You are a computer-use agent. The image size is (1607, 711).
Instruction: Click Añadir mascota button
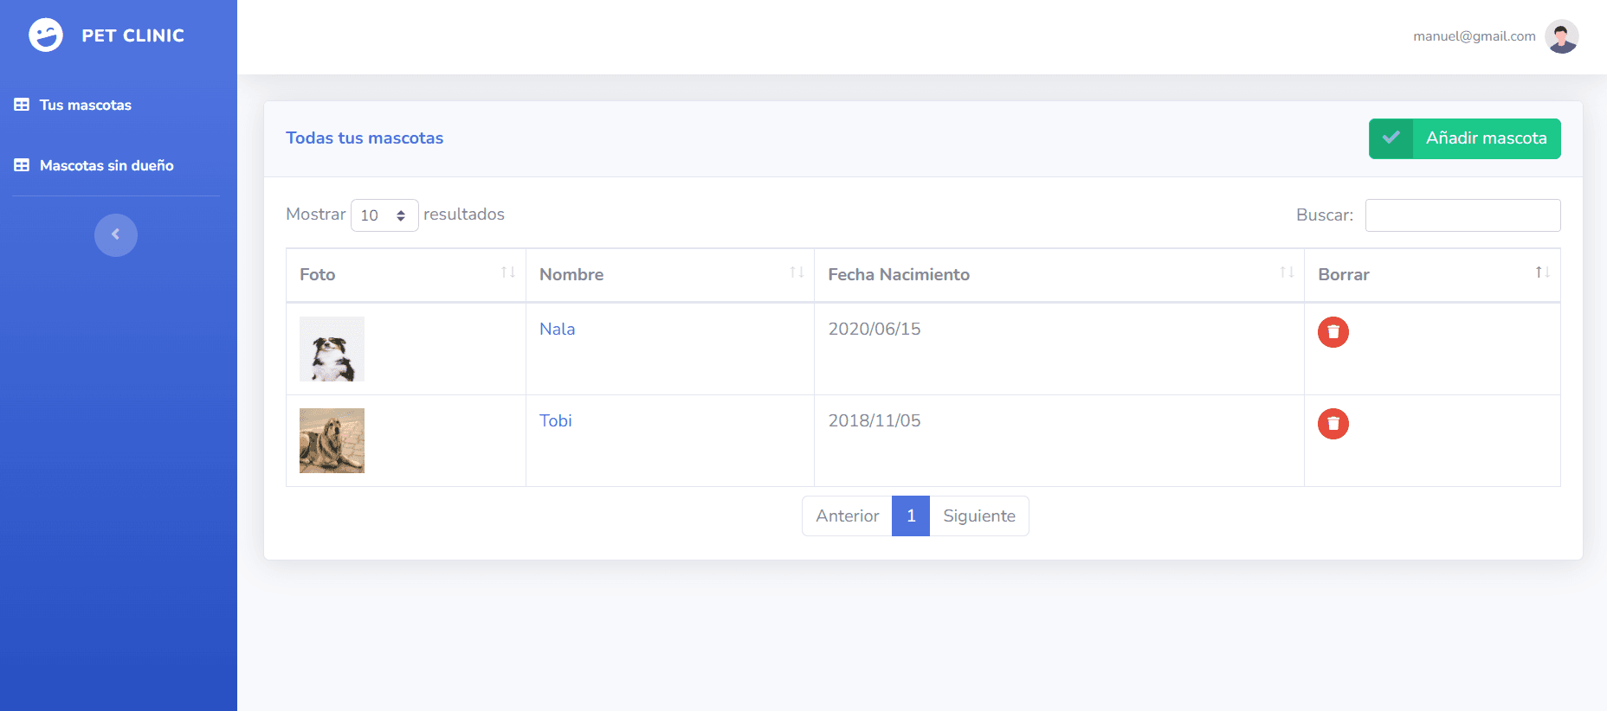1465,138
